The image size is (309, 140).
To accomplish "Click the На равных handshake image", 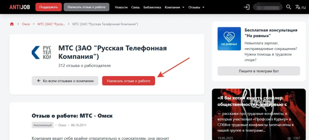I will point(229,39).
